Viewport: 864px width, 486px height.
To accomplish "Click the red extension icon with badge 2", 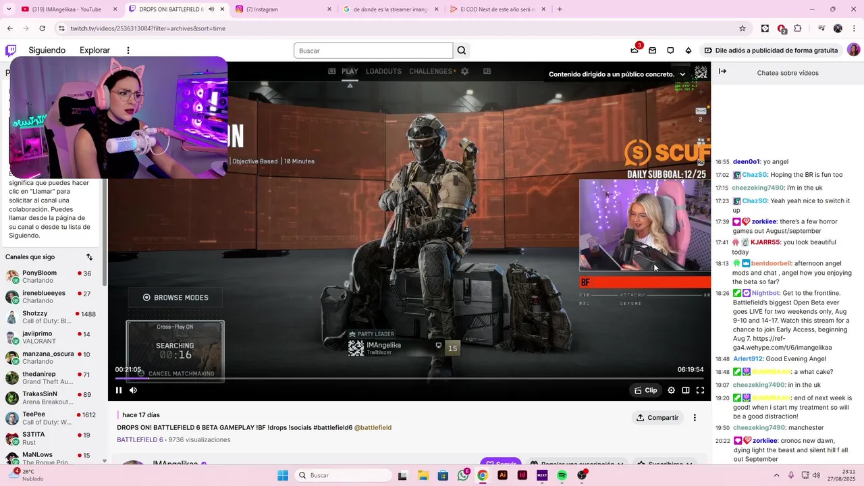I will tap(781, 28).
